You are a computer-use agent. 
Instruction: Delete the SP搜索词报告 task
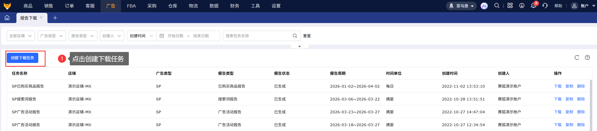click(x=581, y=99)
